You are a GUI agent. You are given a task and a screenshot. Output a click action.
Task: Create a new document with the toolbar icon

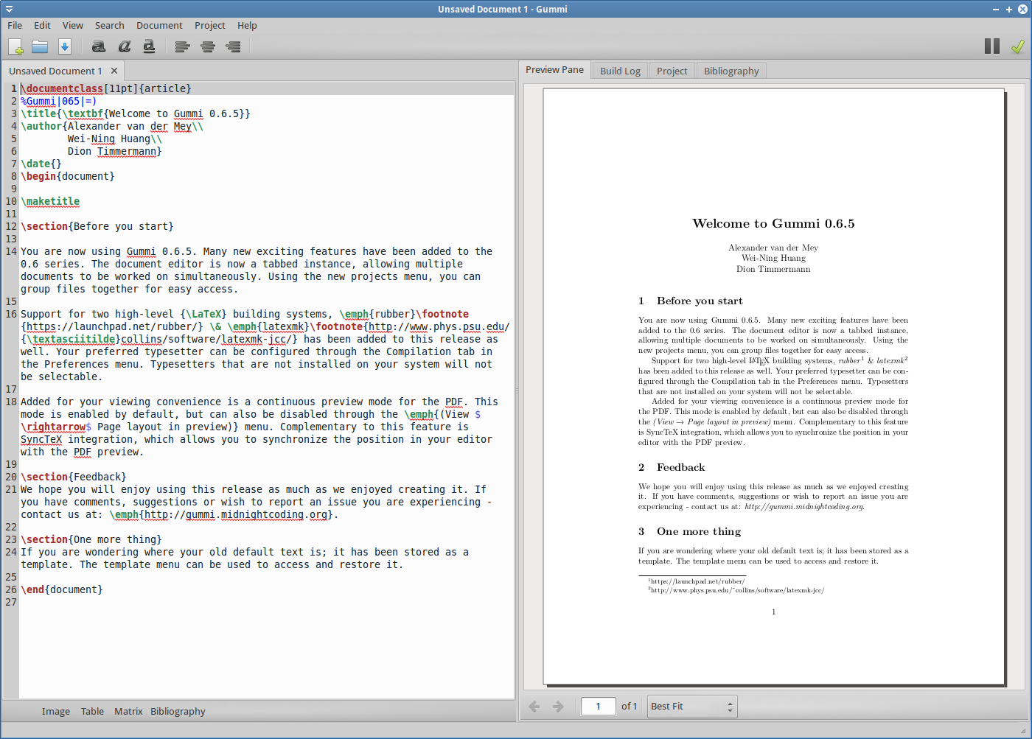[15, 46]
